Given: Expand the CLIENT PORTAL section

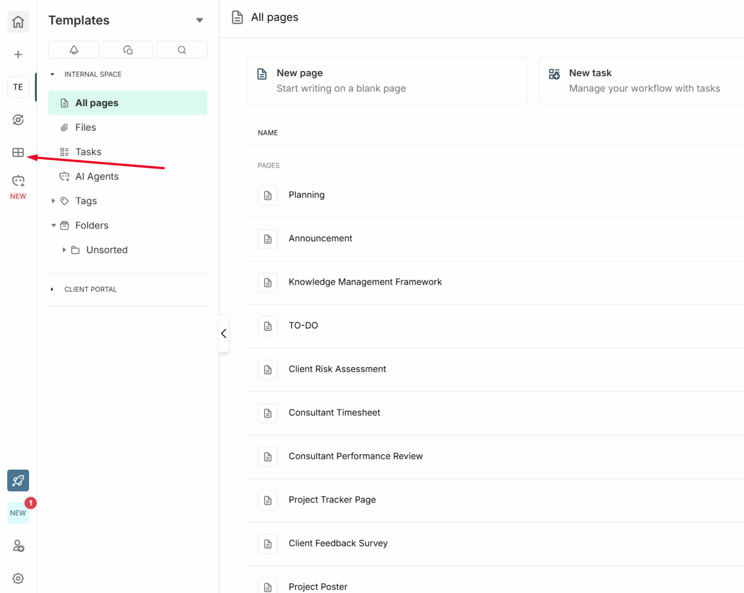Looking at the screenshot, I should pos(52,289).
